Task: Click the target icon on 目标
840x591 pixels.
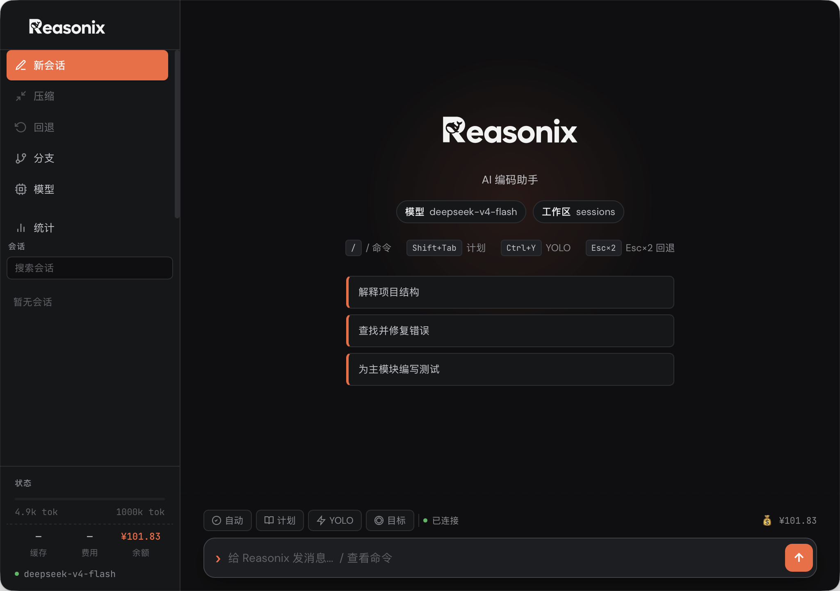Action: click(x=379, y=520)
